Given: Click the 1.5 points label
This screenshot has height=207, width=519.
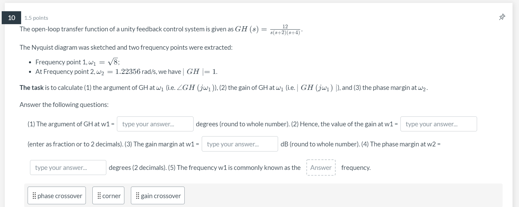Looking at the screenshot, I should pyautogui.click(x=36, y=18).
